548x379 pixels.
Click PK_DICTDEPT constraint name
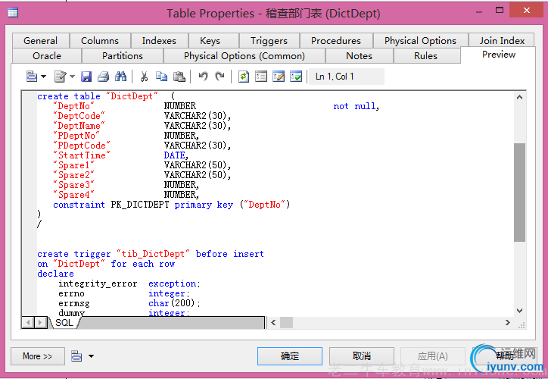click(x=140, y=205)
